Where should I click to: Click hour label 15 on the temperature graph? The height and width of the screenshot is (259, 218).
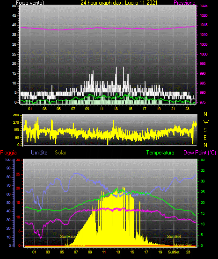tap(132, 252)
